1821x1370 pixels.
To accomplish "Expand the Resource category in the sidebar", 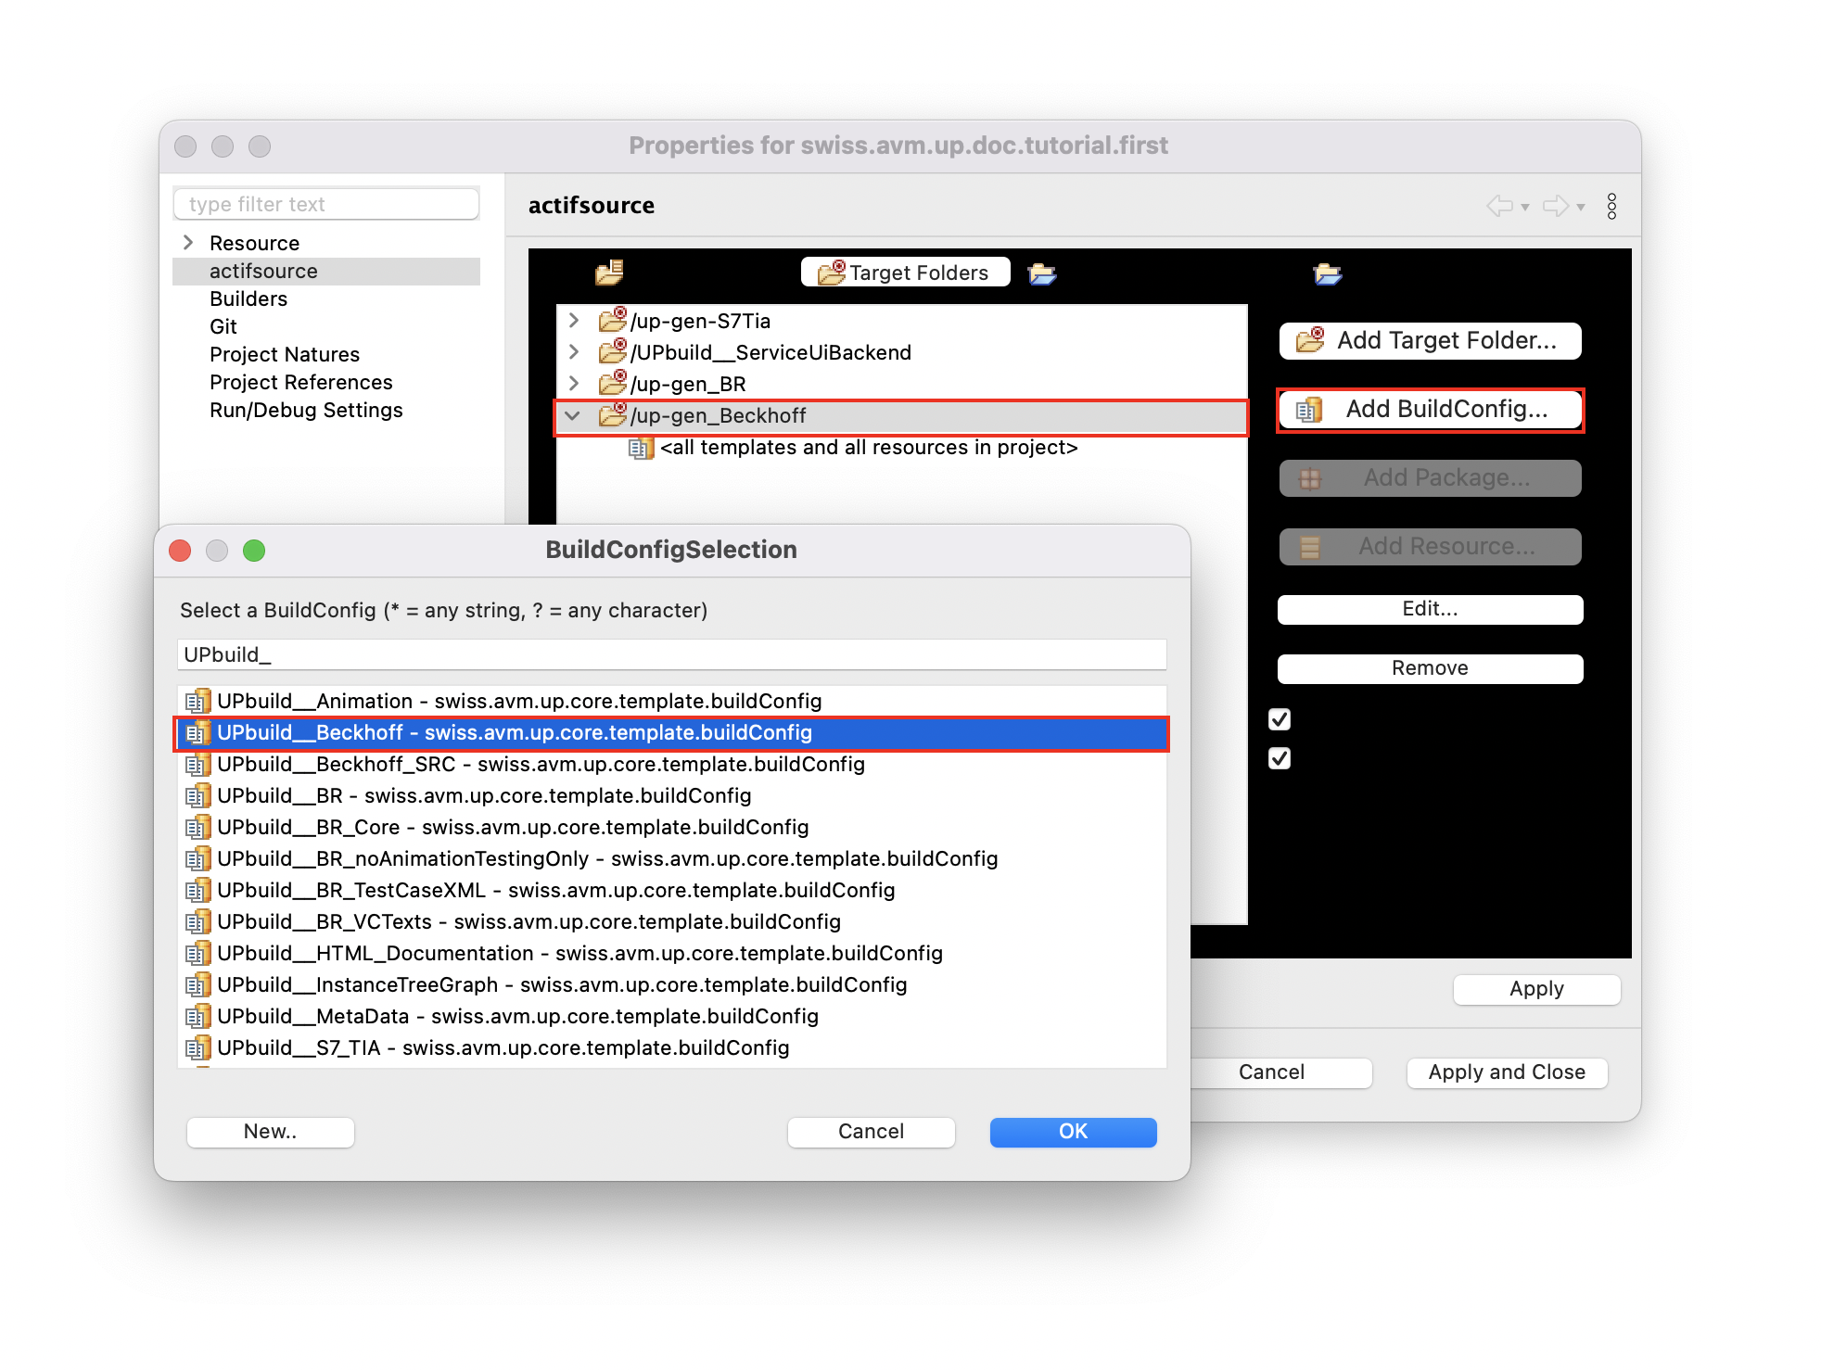I will click(188, 242).
